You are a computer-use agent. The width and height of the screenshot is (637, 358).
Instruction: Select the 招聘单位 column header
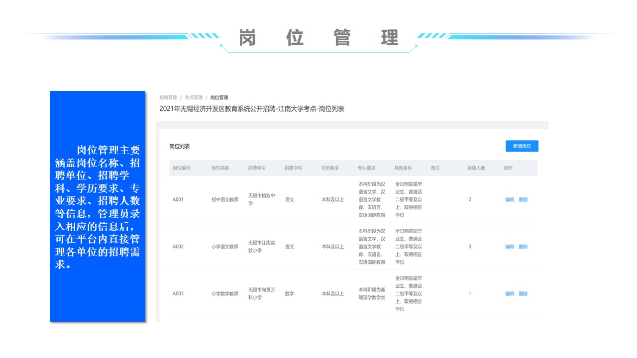pos(257,168)
